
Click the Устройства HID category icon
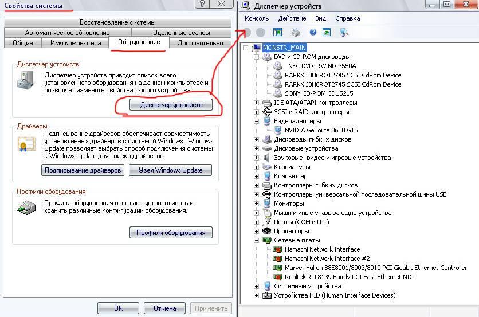tap(267, 295)
